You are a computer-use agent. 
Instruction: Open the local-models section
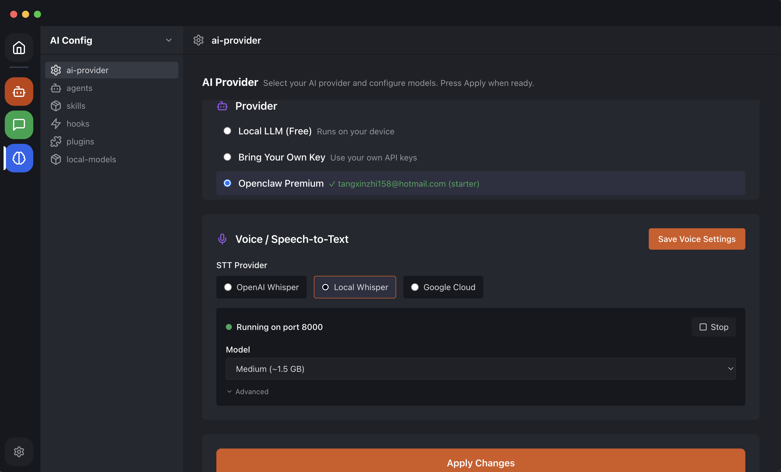coord(91,159)
